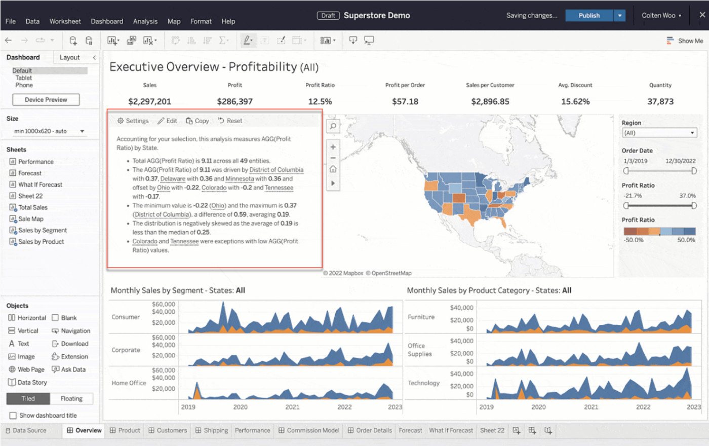Open the dashboard Size dropdown
The width and height of the screenshot is (709, 446).
[49, 131]
